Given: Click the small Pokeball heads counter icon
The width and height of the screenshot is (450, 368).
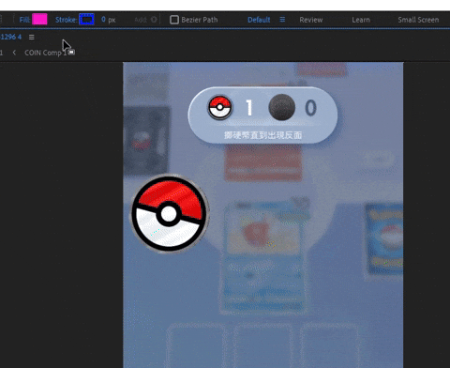Looking at the screenshot, I should [x=220, y=107].
